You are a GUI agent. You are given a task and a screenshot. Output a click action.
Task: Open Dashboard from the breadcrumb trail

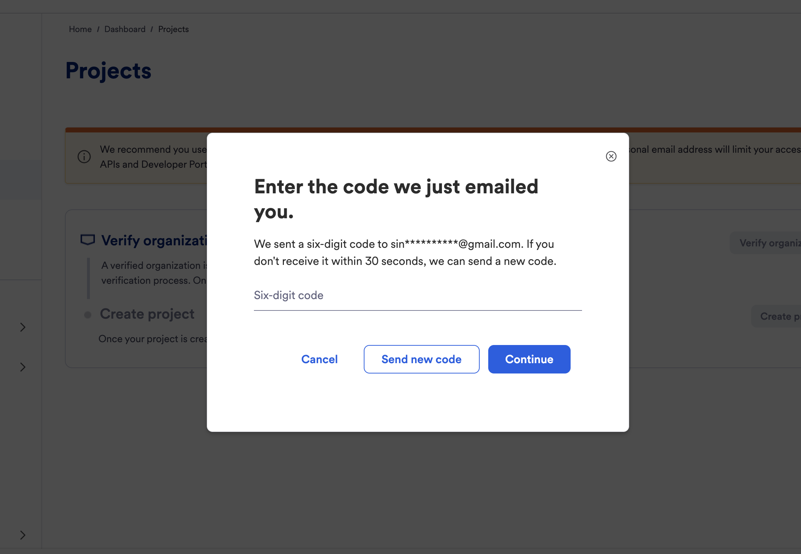[125, 29]
